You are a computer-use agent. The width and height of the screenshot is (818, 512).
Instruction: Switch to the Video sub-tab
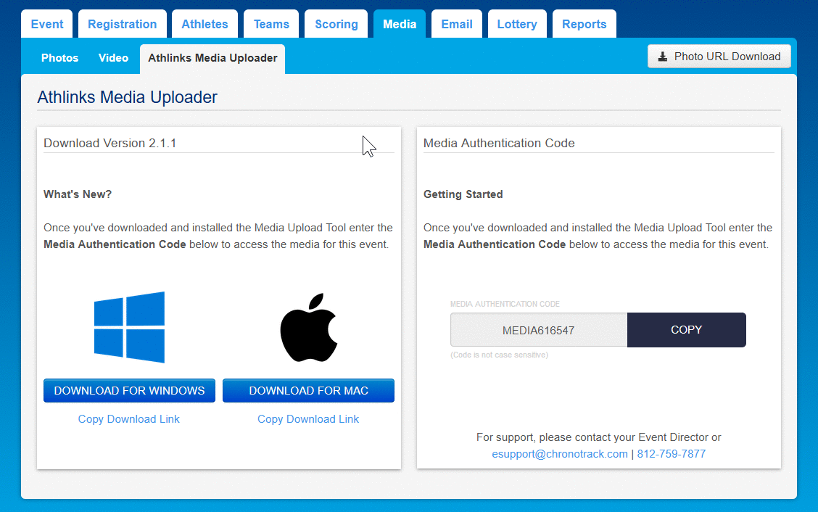click(113, 58)
